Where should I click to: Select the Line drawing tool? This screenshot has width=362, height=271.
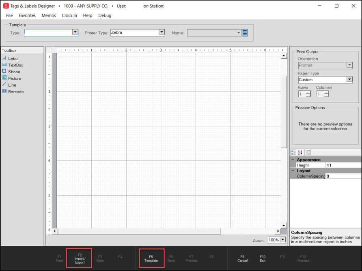[12, 85]
